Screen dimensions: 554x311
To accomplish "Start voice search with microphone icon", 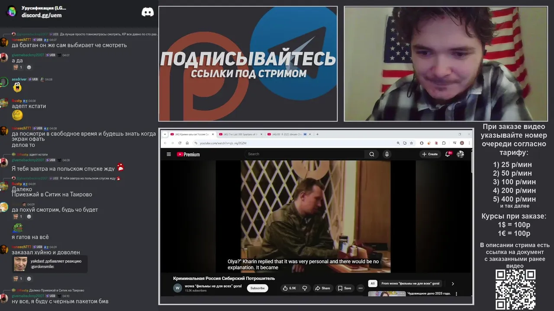I will click(x=387, y=154).
